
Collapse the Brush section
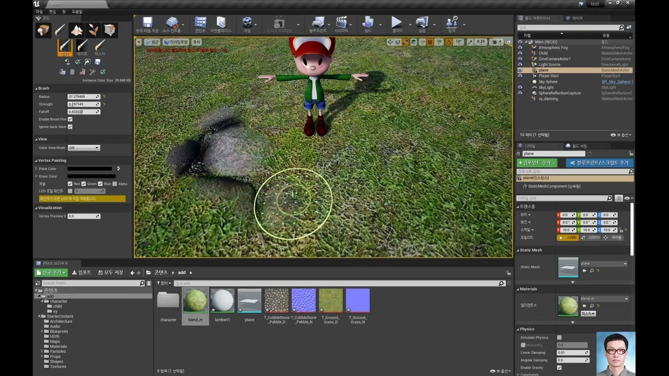click(37, 88)
